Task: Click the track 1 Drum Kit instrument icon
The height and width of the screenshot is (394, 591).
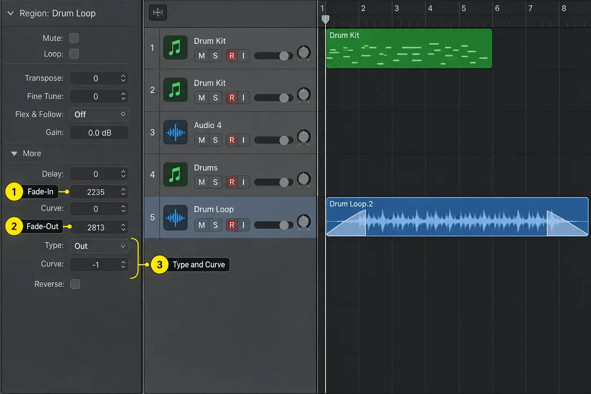Action: point(175,48)
